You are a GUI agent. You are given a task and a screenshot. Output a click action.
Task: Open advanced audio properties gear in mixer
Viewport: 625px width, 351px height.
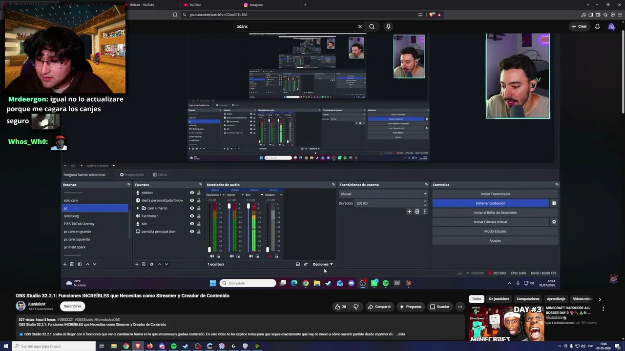[306, 264]
